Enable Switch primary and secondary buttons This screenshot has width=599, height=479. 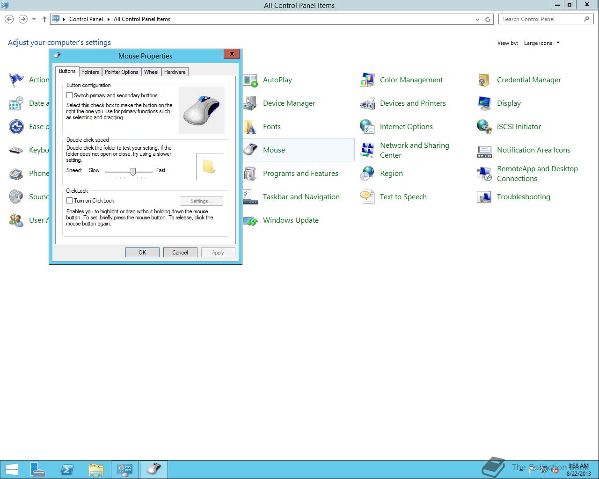69,95
